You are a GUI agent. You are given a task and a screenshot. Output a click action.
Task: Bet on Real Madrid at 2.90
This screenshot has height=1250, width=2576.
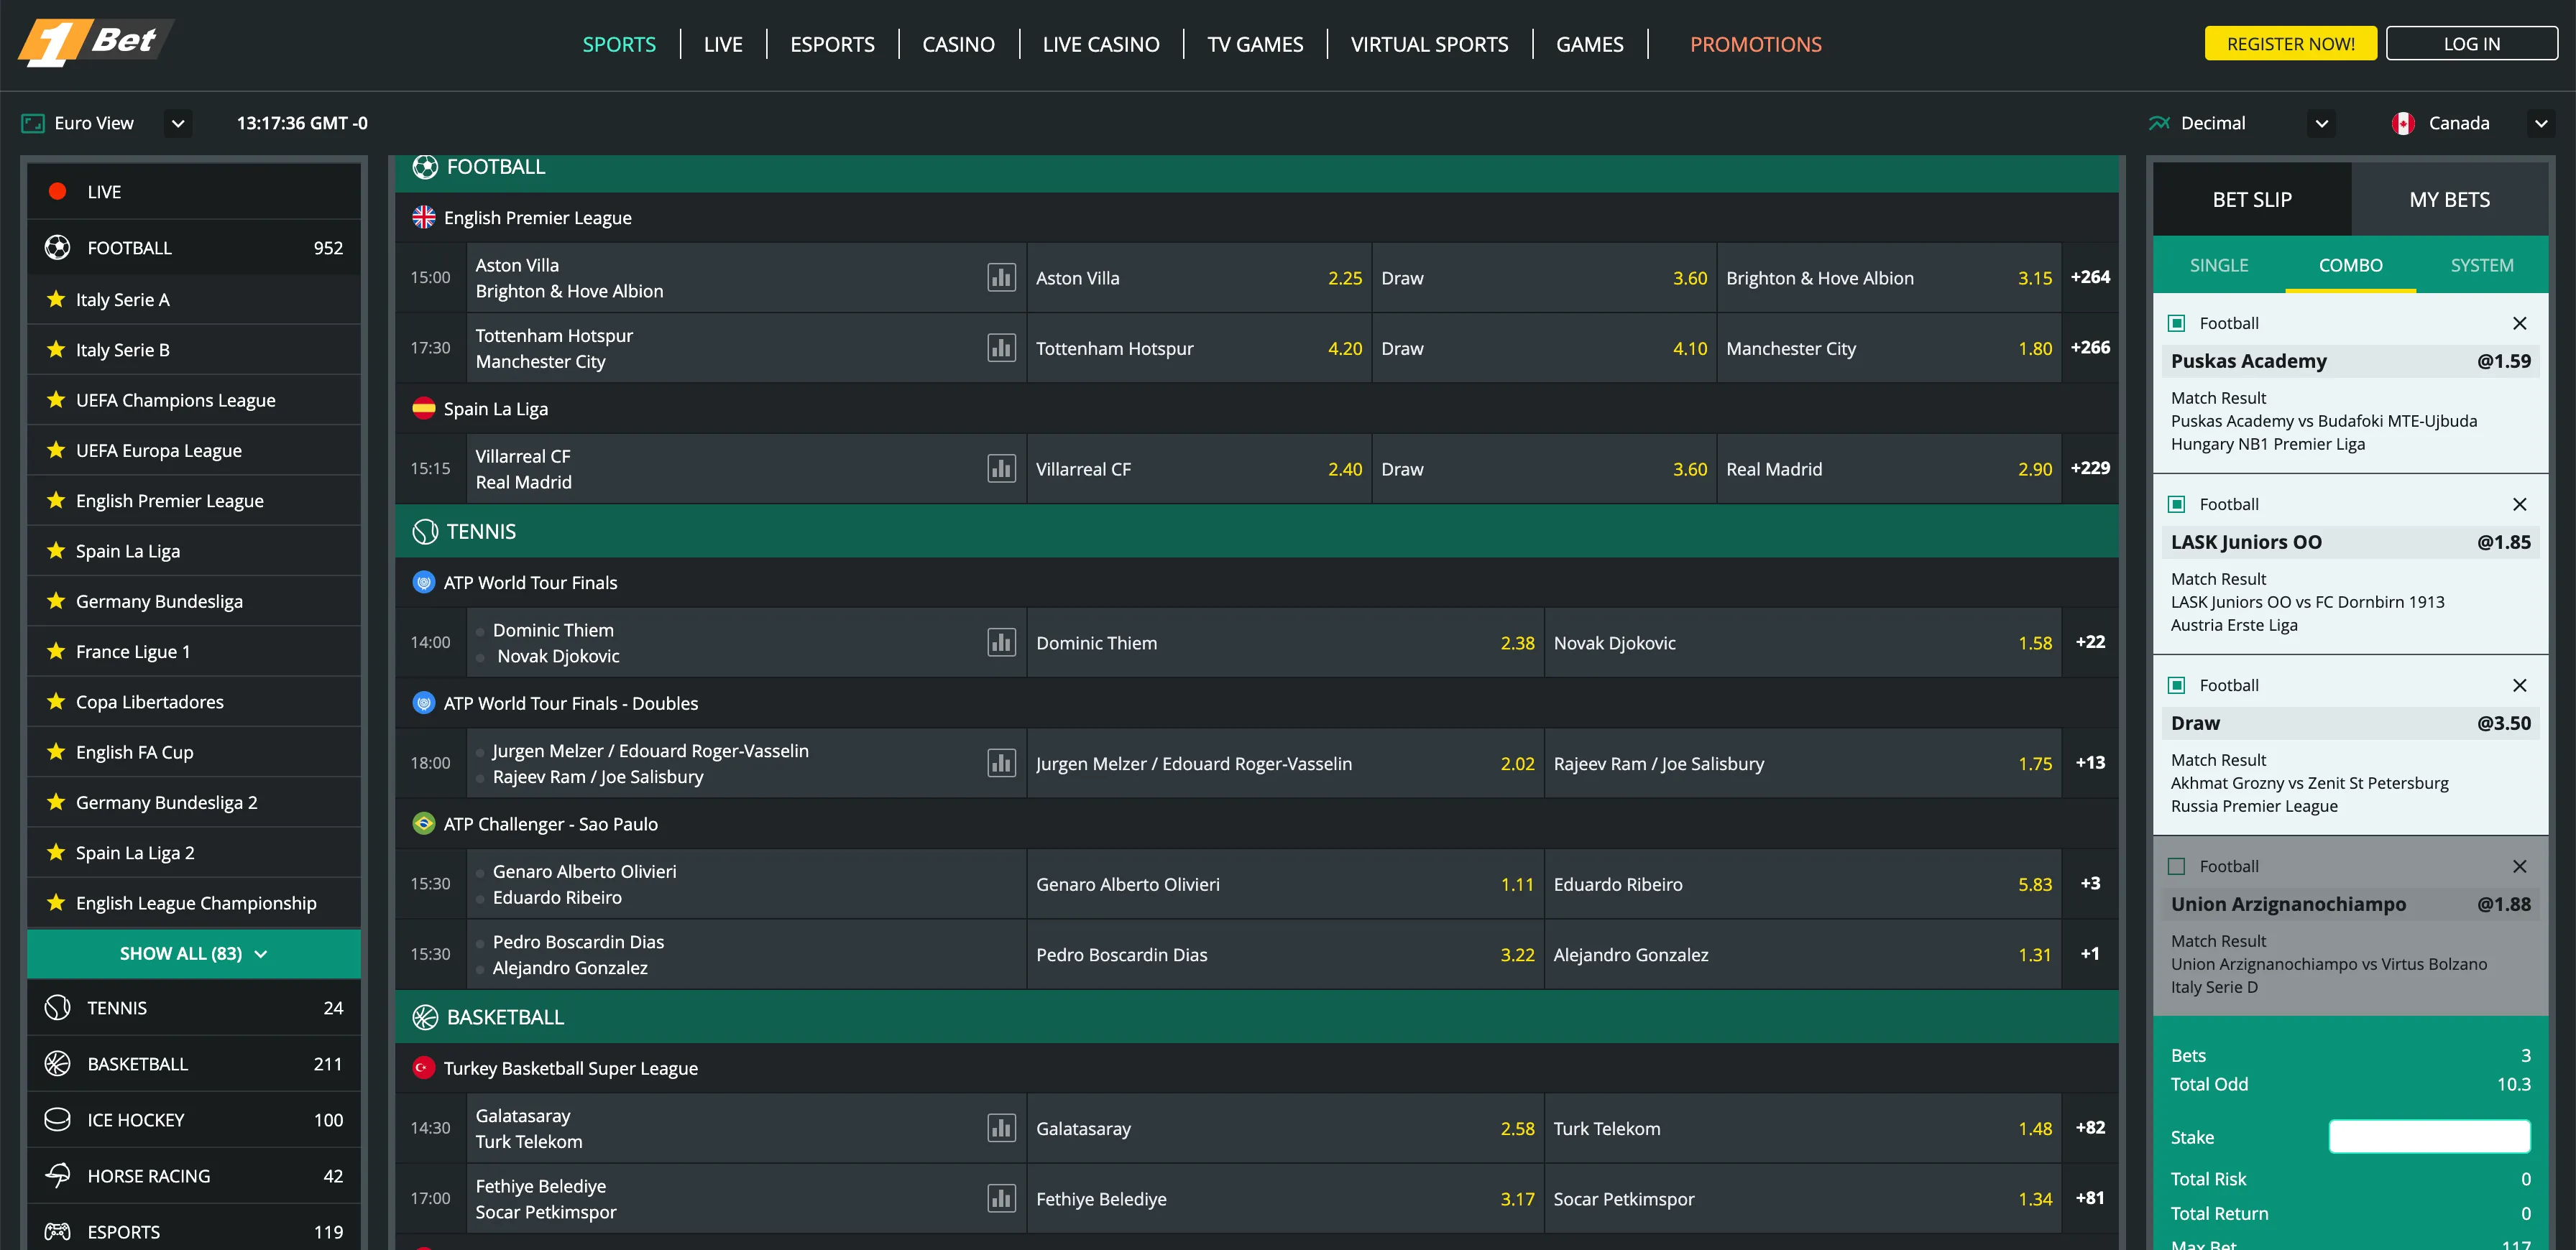point(1888,468)
